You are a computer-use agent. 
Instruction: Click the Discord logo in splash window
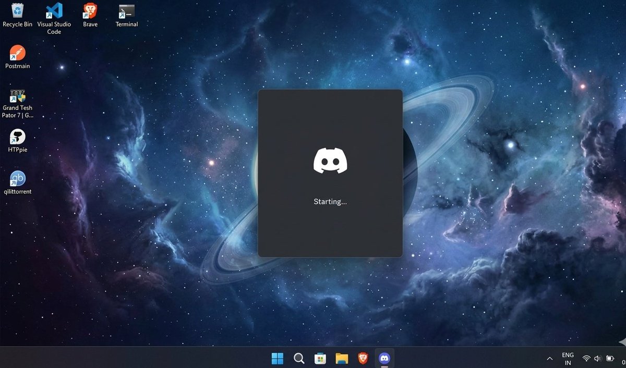[x=330, y=161]
